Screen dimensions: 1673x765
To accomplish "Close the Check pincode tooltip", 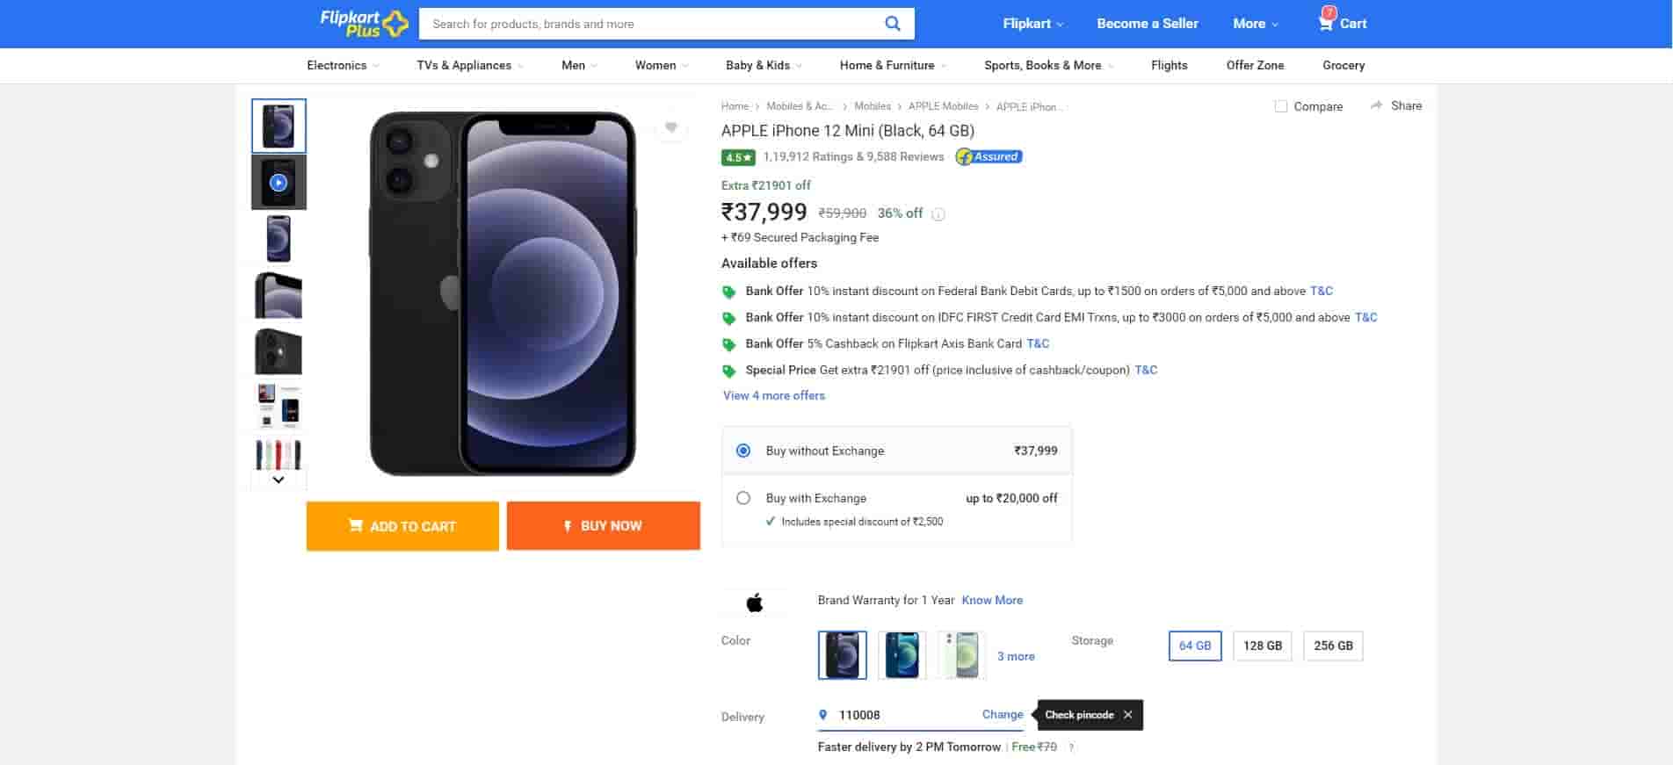I will point(1128,715).
